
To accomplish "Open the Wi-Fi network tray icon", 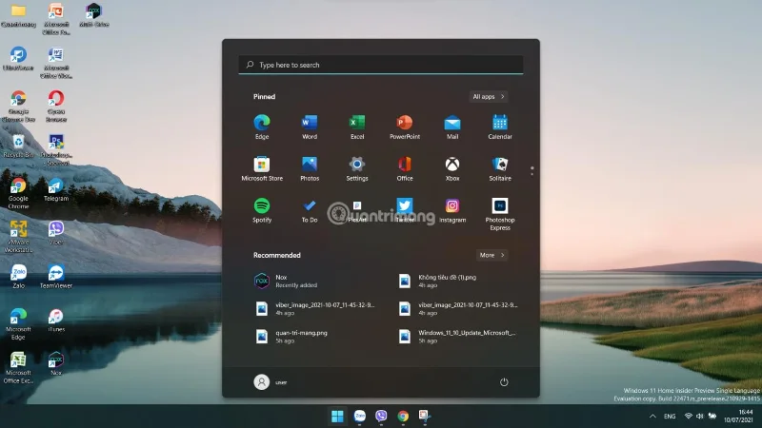I will tap(688, 416).
